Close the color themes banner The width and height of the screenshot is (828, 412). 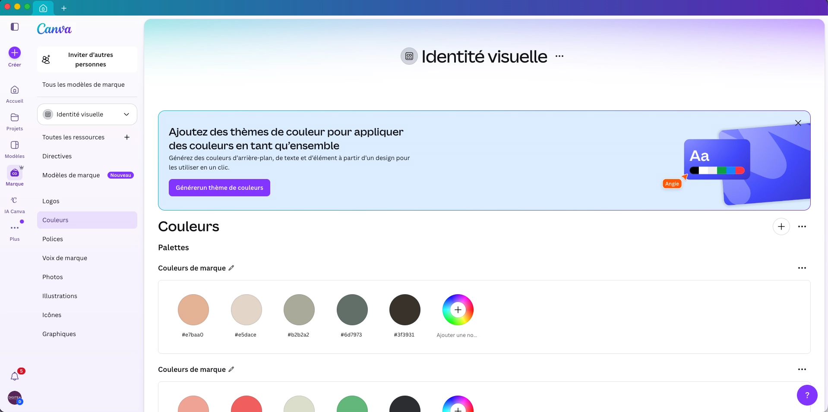click(x=798, y=123)
